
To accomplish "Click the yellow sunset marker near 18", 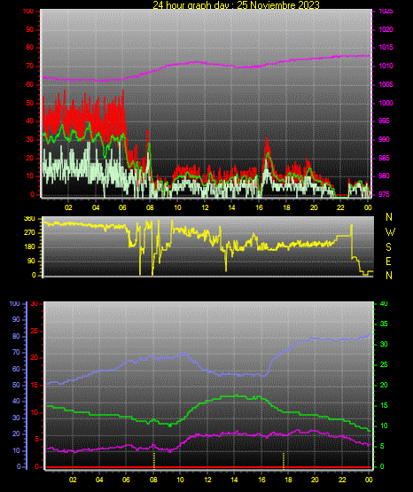I will click(284, 461).
